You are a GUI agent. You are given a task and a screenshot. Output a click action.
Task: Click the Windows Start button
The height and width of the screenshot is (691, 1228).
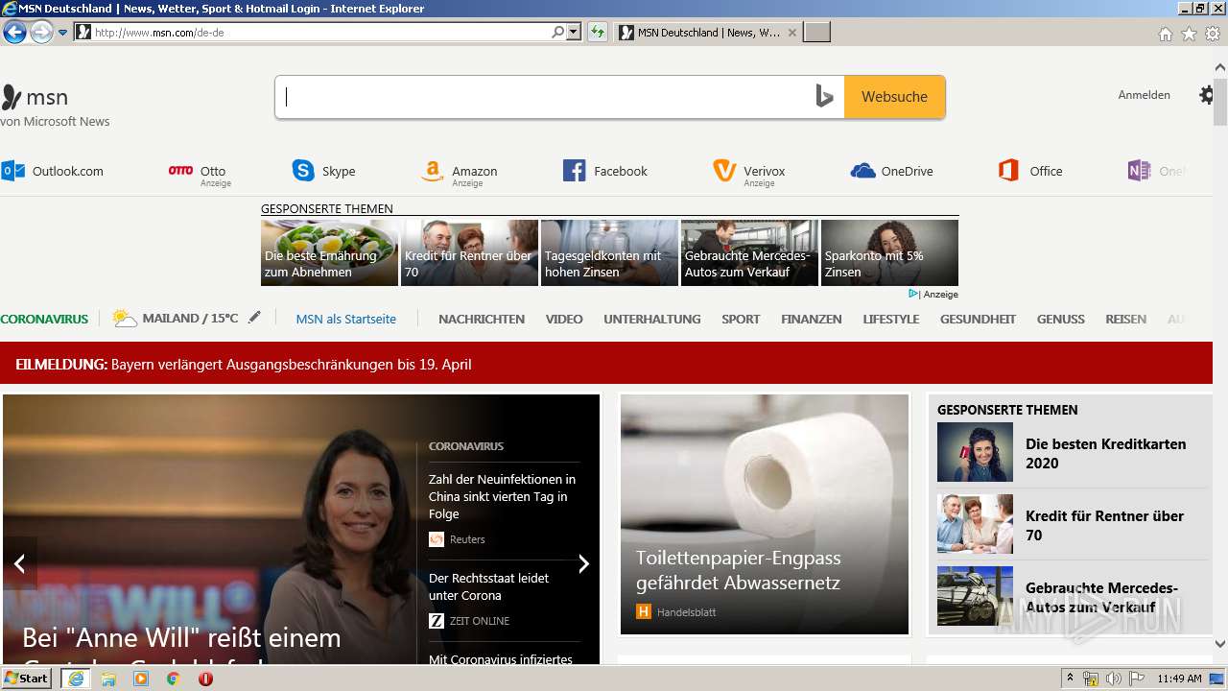coord(27,679)
